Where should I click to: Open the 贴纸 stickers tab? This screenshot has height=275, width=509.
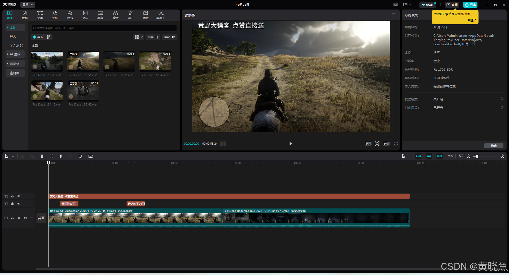[x=55, y=15]
